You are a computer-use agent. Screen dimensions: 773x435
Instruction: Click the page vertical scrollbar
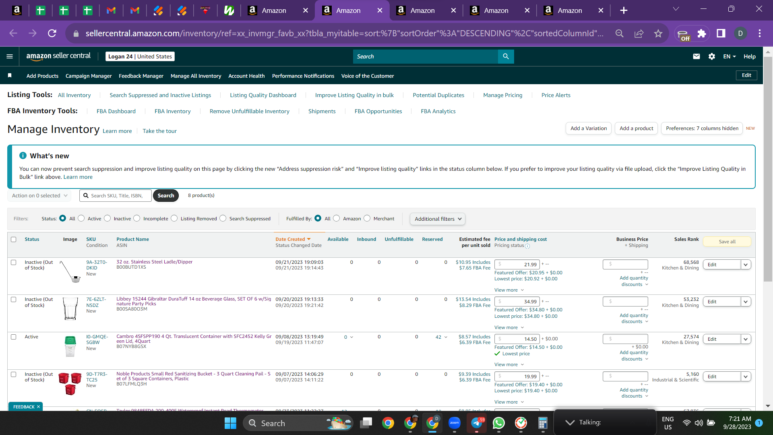coord(768,169)
